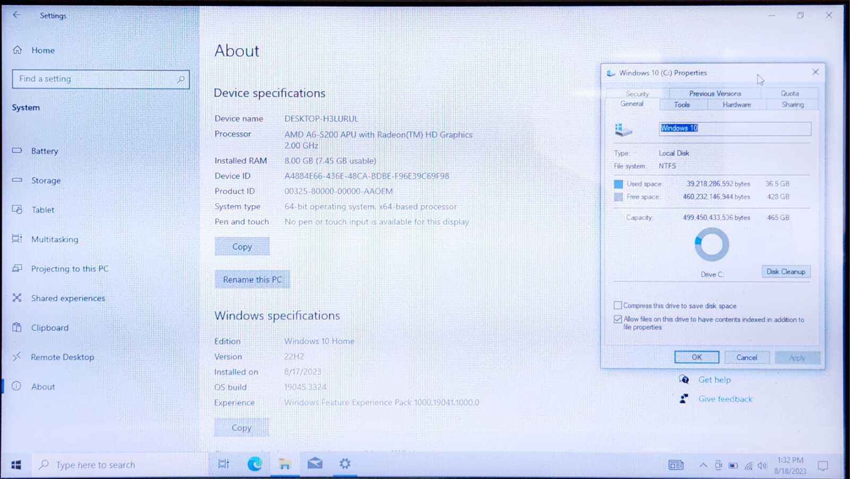The image size is (850, 479).
Task: Click the Apply button in Properties
Action: point(797,357)
